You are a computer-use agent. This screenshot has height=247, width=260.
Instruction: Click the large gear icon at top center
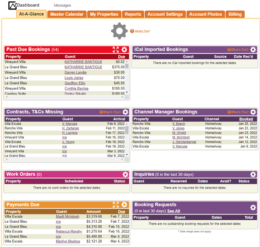click(x=120, y=31)
